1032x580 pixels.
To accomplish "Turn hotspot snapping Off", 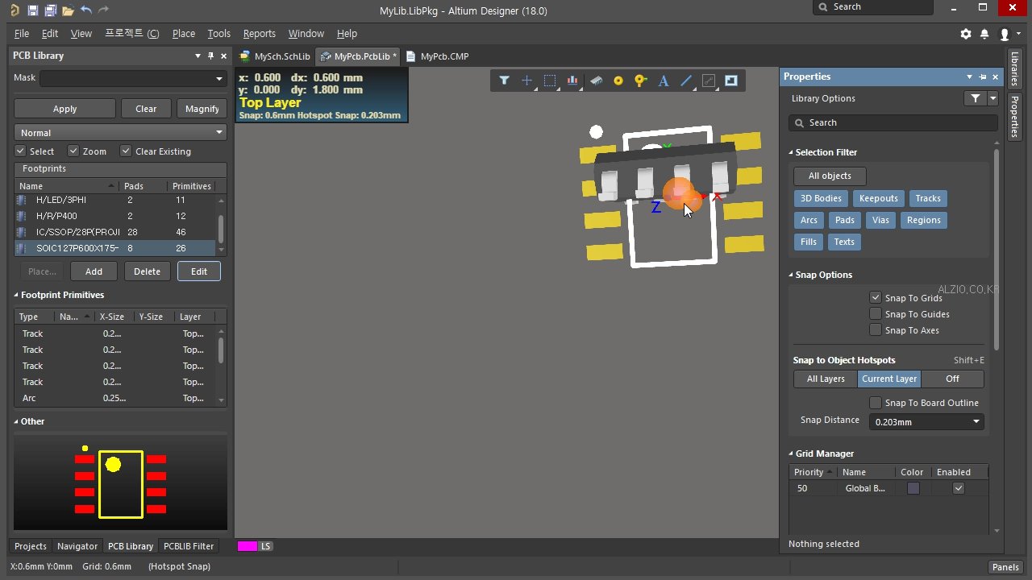I will [x=952, y=379].
